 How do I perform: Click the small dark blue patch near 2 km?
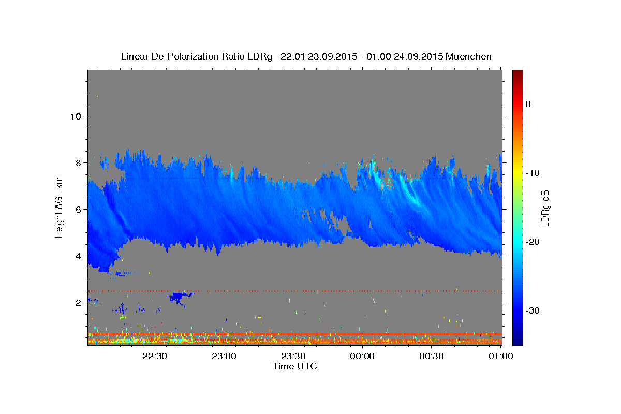click(x=179, y=298)
